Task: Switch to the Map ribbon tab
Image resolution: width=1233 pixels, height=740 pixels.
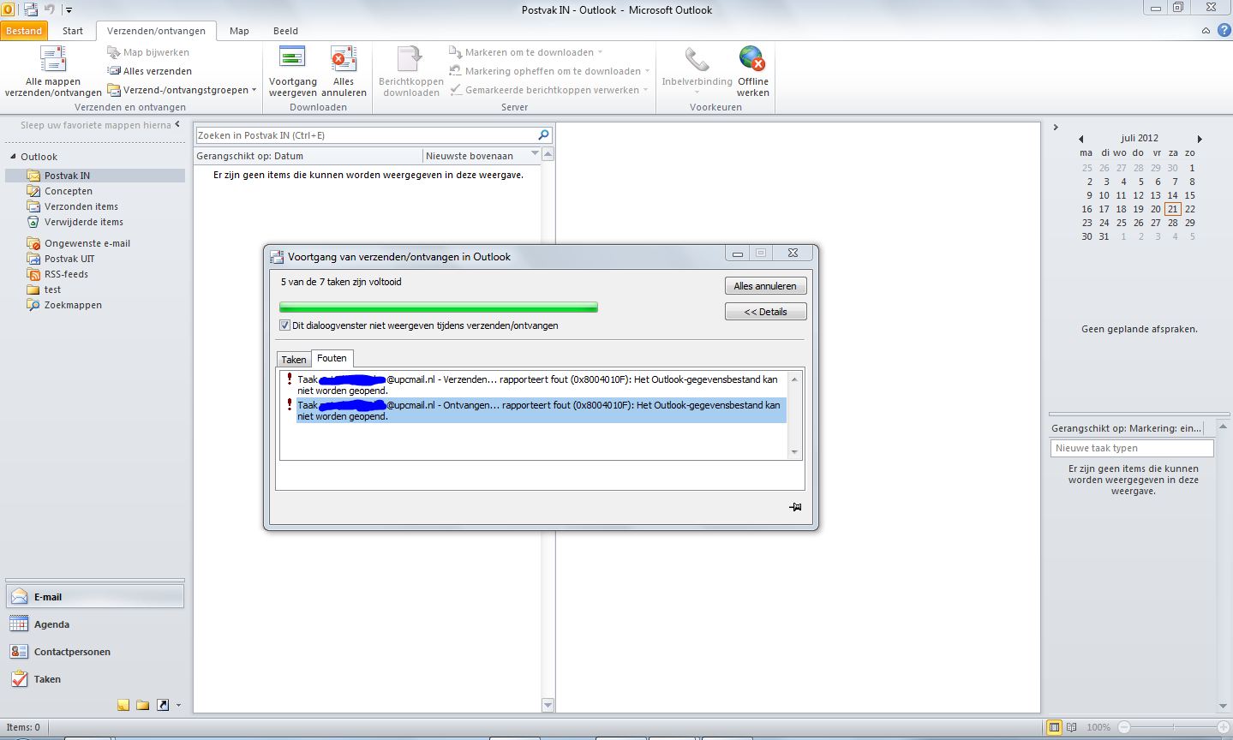Action: tap(239, 31)
